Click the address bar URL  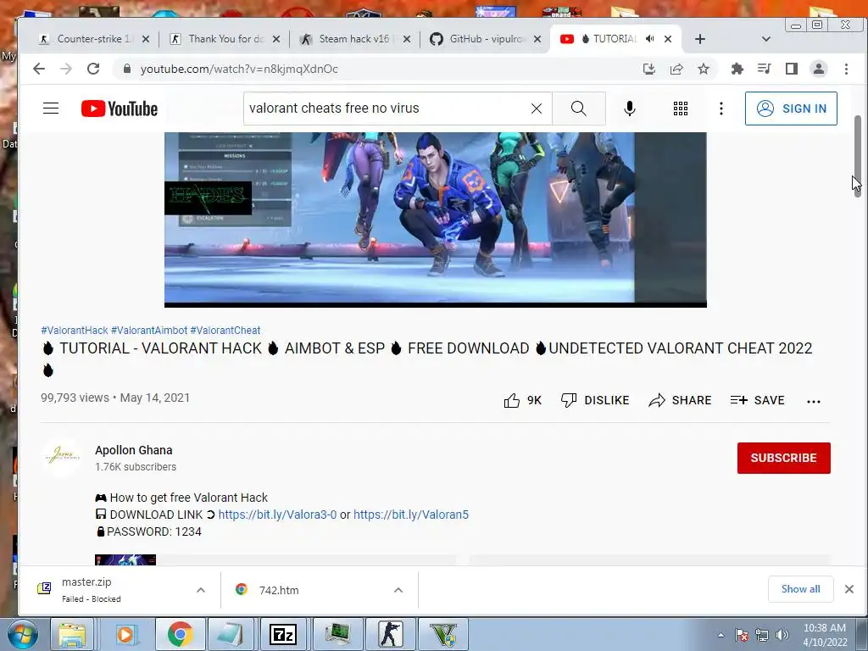238,69
